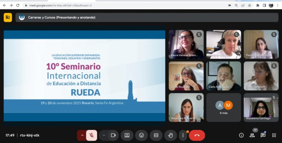The height and width of the screenshot is (143, 282).
Task: Open the chat messages panel
Action: click(x=263, y=135)
